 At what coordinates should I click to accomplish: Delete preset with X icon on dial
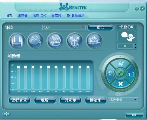(x=121, y=84)
